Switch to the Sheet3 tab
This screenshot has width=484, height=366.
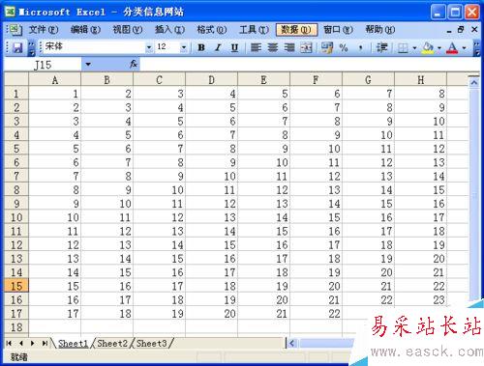click(151, 344)
